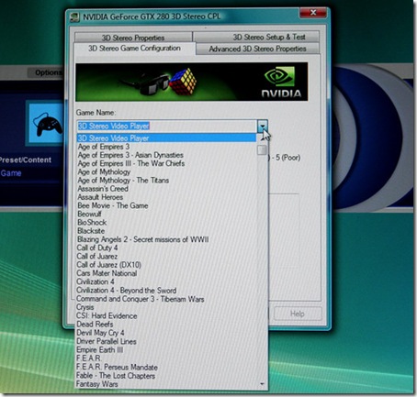The height and width of the screenshot is (397, 417).
Task: Click the Help button
Action: point(298,314)
